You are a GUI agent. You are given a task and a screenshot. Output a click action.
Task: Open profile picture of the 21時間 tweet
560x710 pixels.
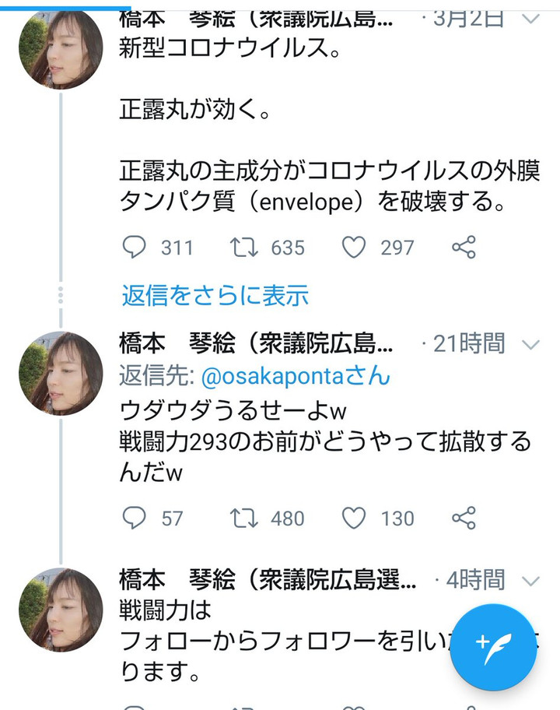coord(61,373)
